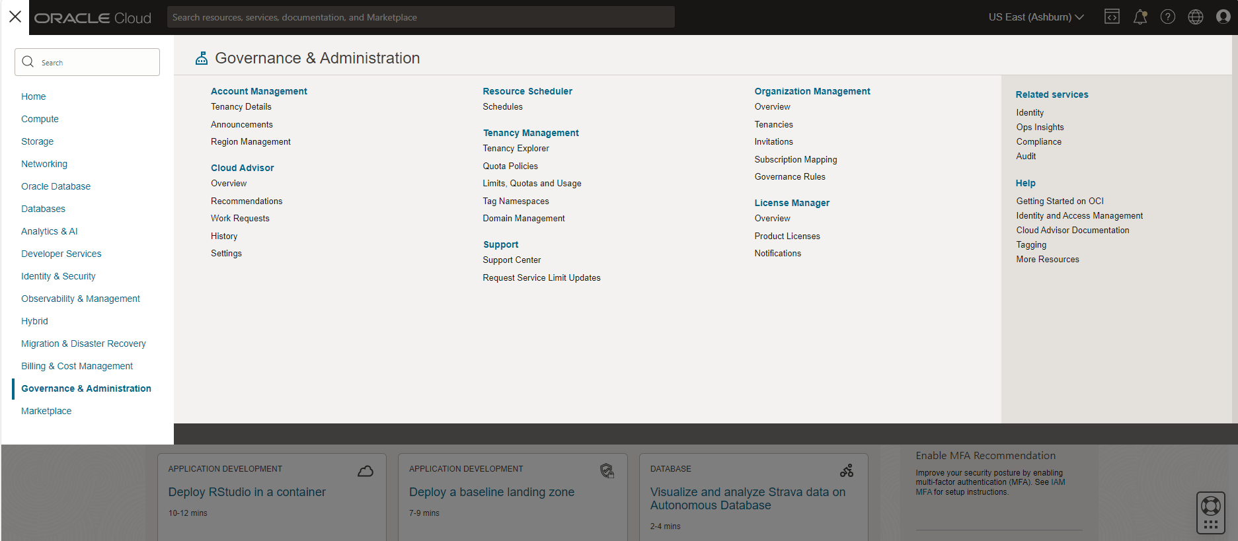Open License Manager Notifications link
This screenshot has width=1238, height=541.
click(x=778, y=254)
